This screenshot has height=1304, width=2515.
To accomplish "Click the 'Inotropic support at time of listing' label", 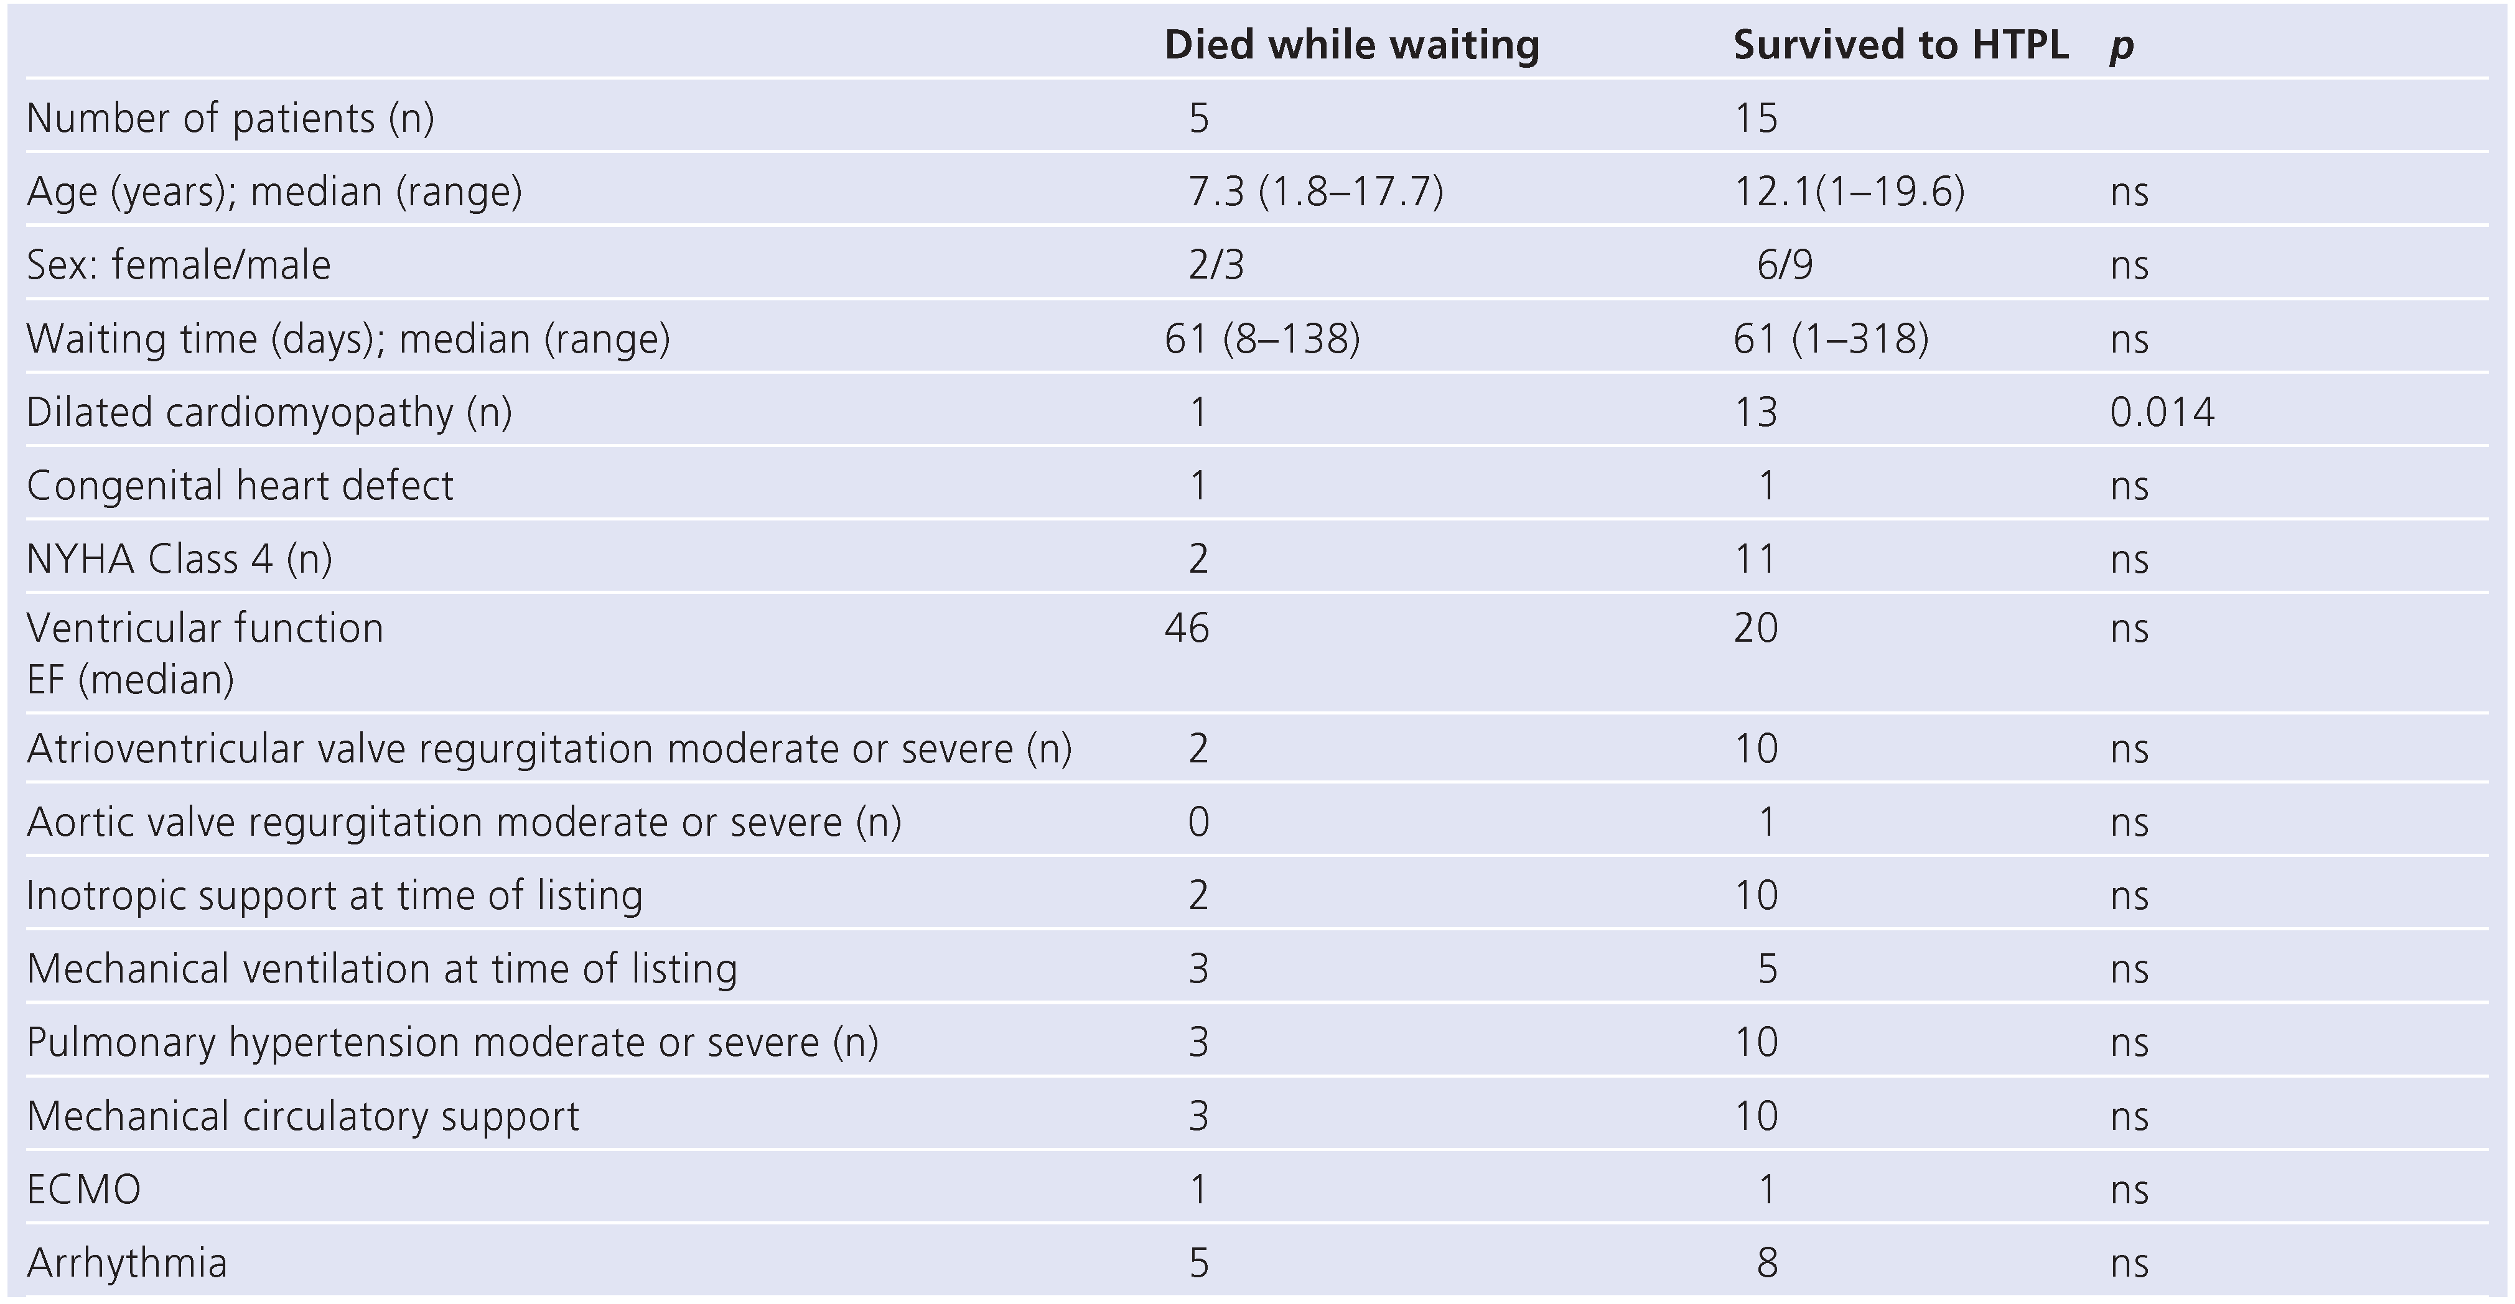I will pos(335,896).
